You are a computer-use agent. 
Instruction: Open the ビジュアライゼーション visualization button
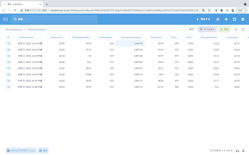point(21,151)
